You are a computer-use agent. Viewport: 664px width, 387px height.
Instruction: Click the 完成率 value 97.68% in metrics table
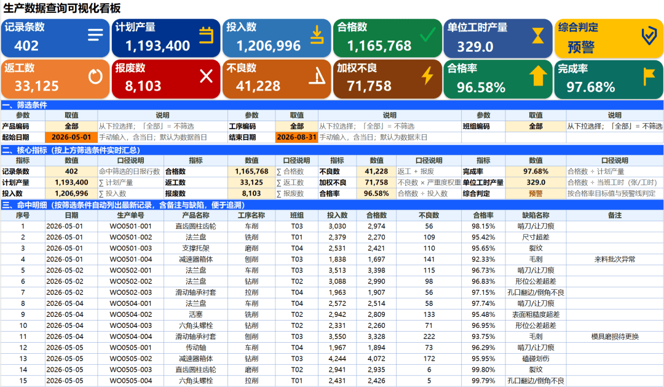(x=536, y=172)
